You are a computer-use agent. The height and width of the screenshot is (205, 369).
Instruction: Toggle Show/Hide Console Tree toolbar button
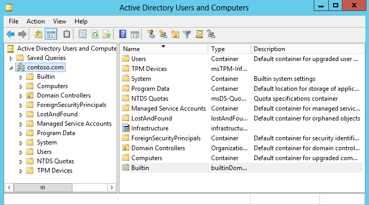[x=51, y=34]
